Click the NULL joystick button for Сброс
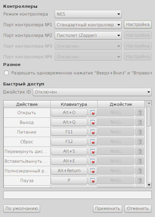 (116, 142)
